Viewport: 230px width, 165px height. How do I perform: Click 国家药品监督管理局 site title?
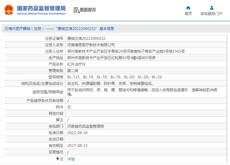(x=41, y=8)
